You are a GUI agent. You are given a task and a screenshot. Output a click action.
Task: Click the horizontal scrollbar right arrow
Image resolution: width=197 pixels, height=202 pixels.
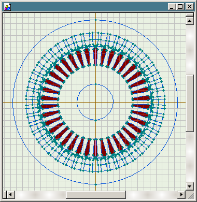click(x=181, y=195)
